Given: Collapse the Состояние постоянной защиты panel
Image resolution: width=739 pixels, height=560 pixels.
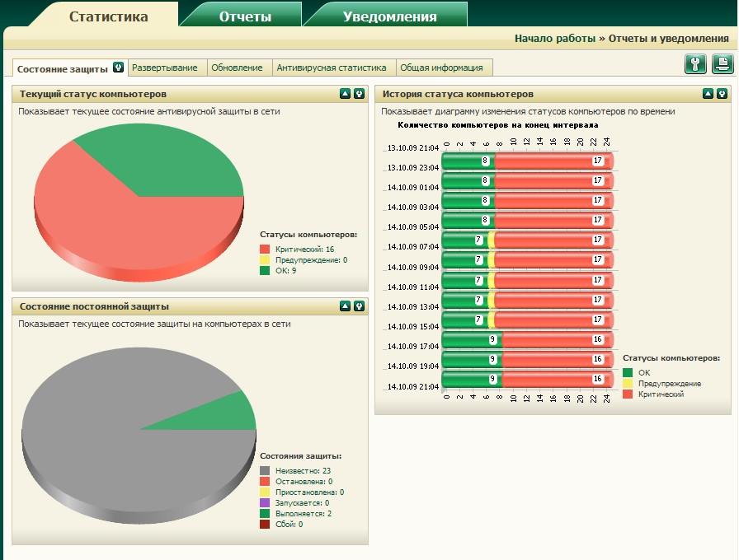Looking at the screenshot, I should tap(345, 306).
